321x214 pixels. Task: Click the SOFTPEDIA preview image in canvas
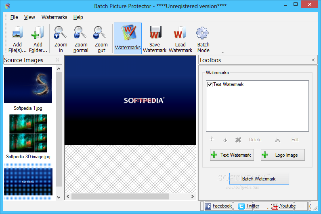[x=130, y=100]
